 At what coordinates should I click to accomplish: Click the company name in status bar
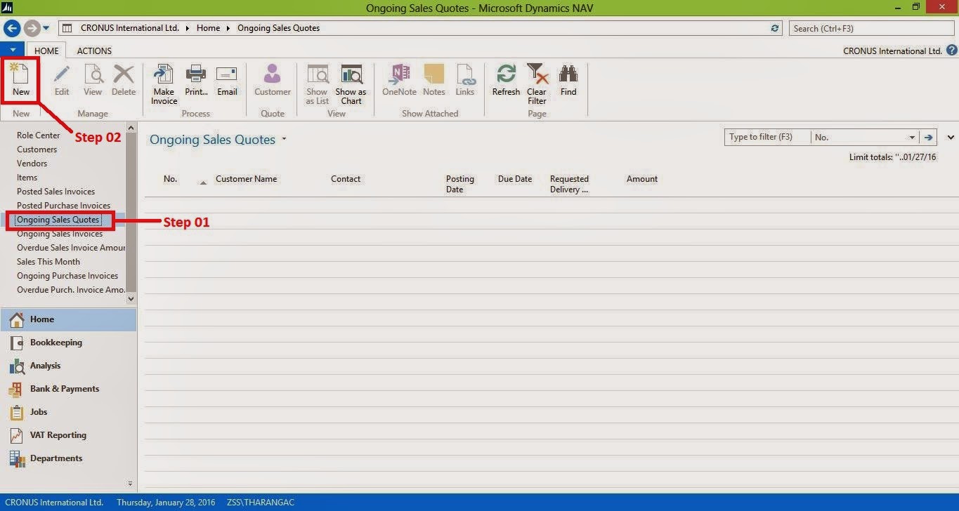pyautogui.click(x=54, y=503)
